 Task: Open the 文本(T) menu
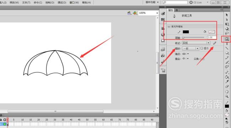(x=26, y=2)
